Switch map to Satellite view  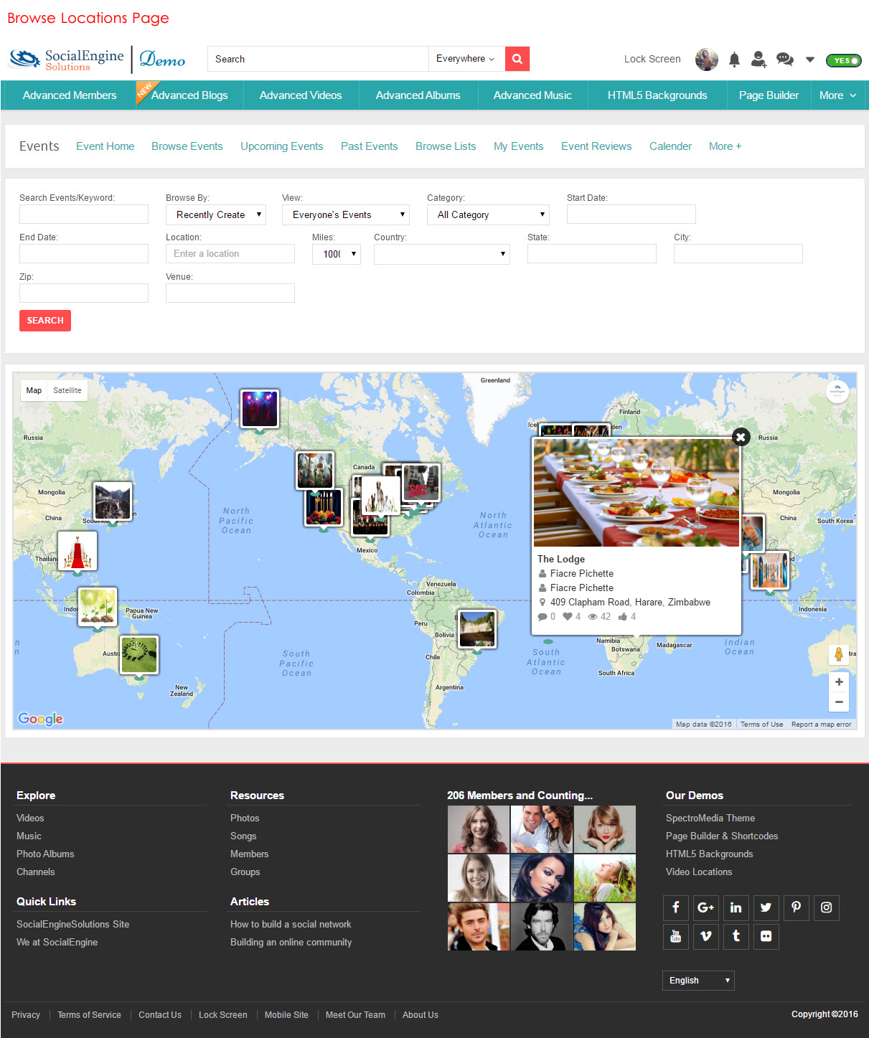[67, 390]
